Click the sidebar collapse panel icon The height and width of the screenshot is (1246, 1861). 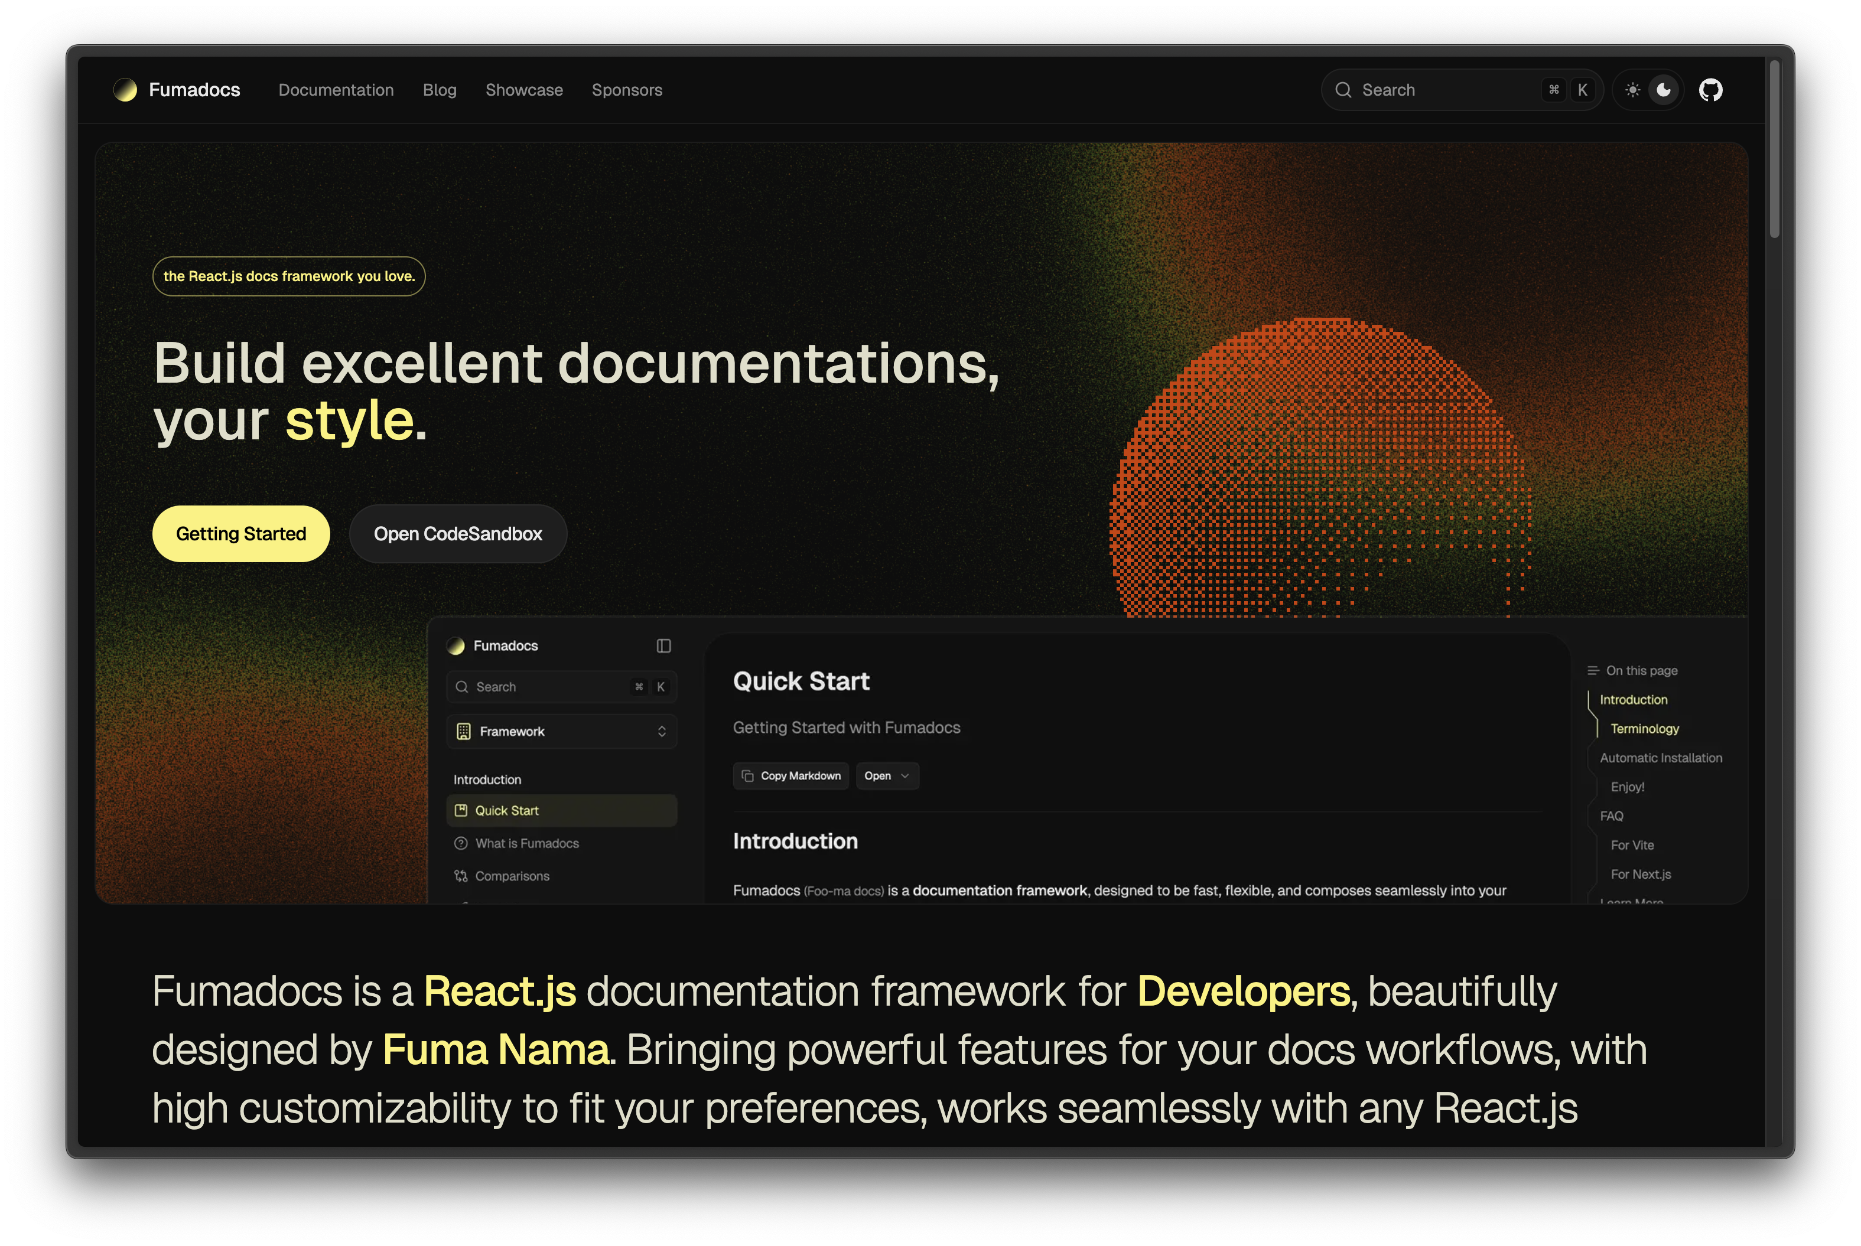663,646
